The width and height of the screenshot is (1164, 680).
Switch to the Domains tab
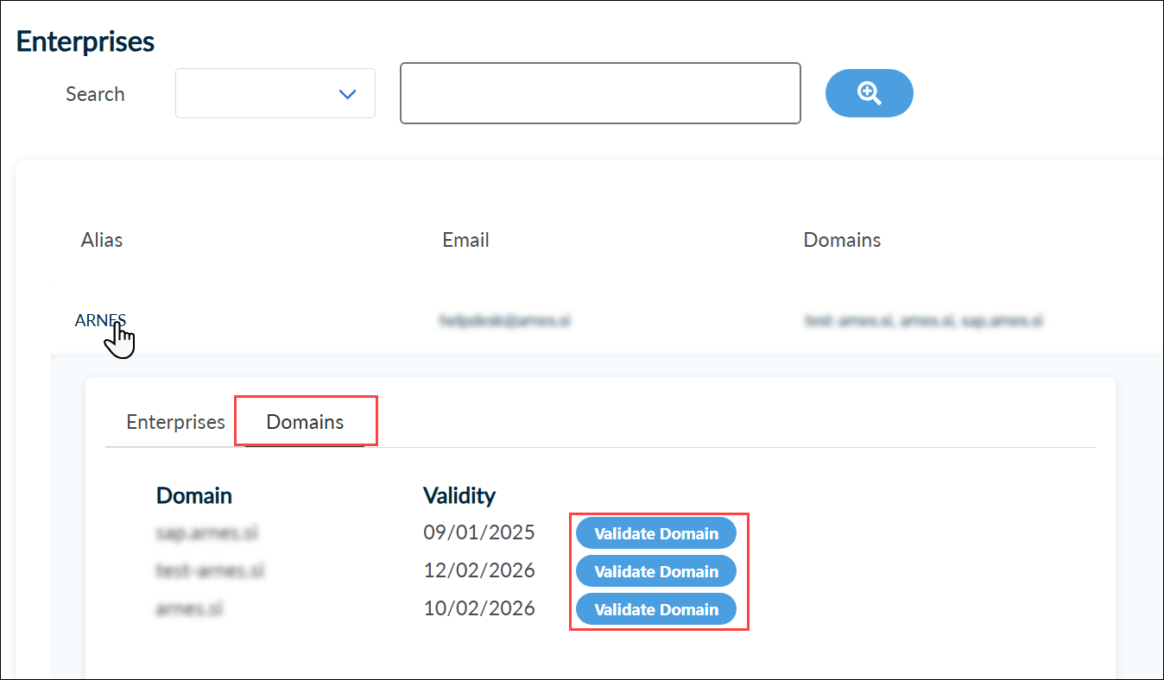tap(305, 422)
